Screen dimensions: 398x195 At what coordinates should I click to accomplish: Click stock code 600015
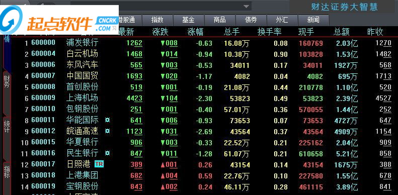coord(43,142)
